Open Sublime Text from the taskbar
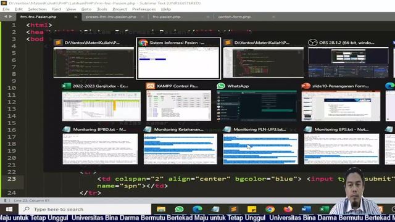This screenshot has height=222, width=395. click(234, 209)
